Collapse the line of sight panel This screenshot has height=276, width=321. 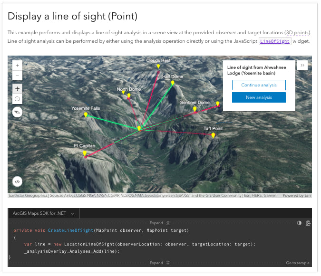pyautogui.click(x=302, y=66)
